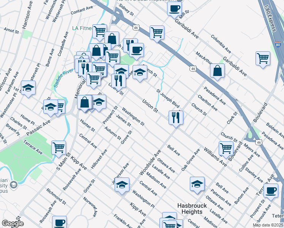Click the Williams Ave street label
Screen dimensions: 284x228
click(x=215, y=157)
